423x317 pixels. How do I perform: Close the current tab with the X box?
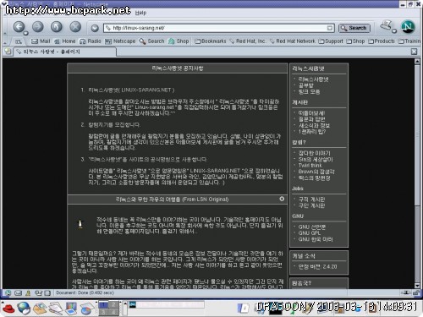click(x=414, y=52)
